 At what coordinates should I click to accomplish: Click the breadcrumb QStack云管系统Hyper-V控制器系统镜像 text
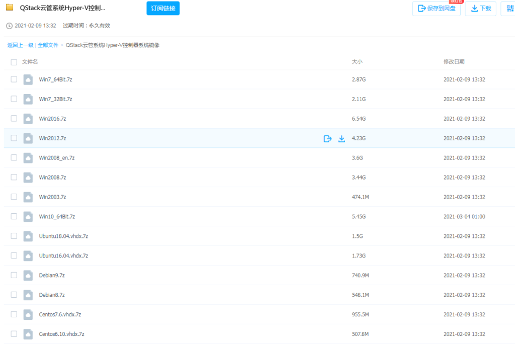(112, 45)
